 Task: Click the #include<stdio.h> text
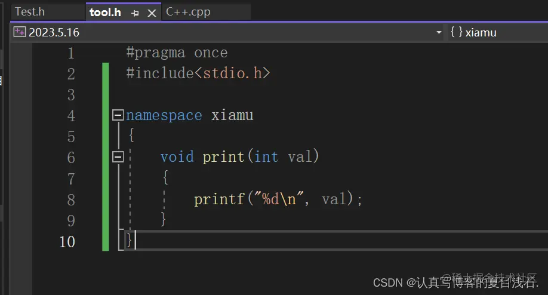(198, 73)
